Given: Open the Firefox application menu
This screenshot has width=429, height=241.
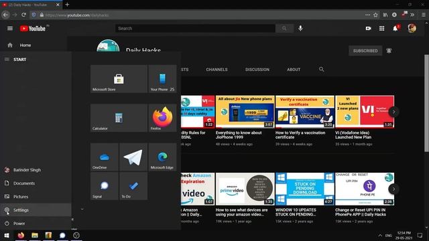Looking at the screenshot, I should [x=424, y=15].
